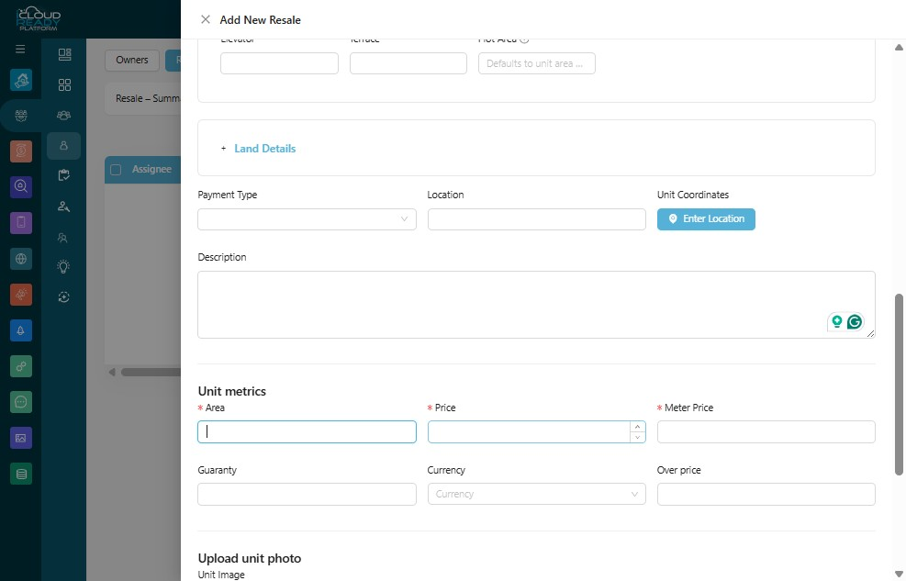Image resolution: width=906 pixels, height=581 pixels.
Task: Click the Enter Location button
Action: pos(706,218)
